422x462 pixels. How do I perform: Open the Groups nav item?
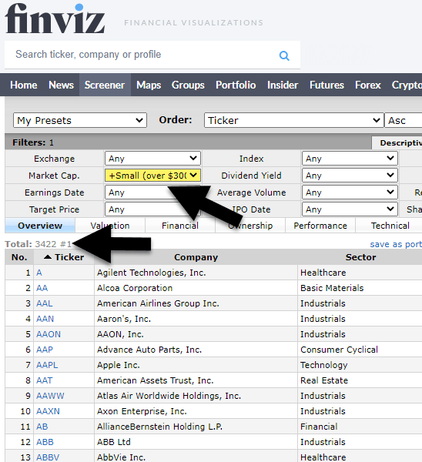coord(188,85)
